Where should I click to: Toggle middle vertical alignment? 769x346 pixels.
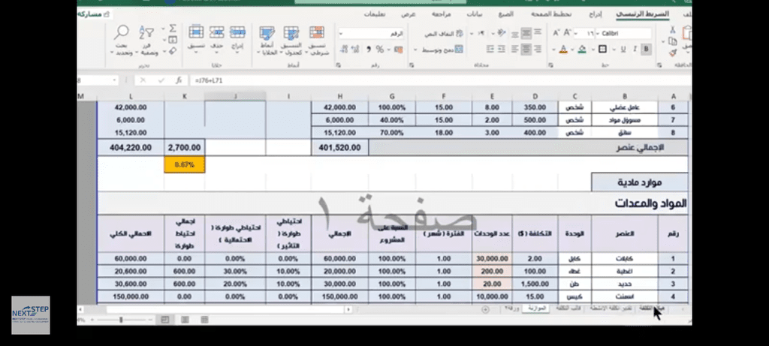[526, 34]
